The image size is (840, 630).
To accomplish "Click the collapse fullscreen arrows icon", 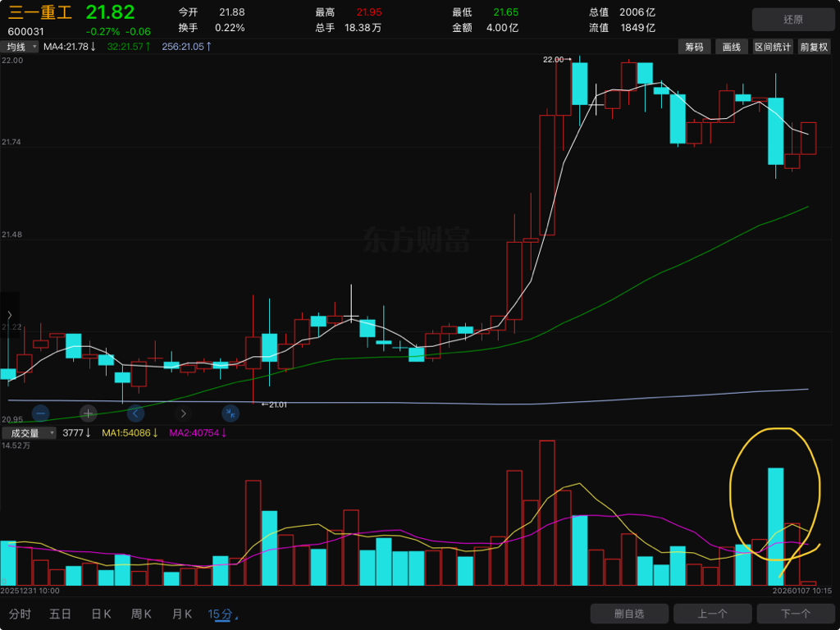I will click(231, 413).
